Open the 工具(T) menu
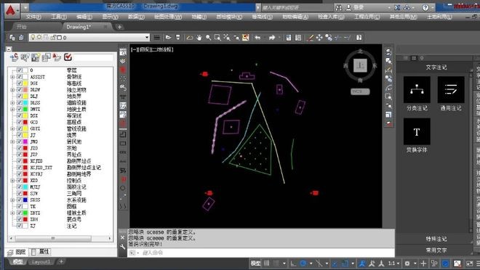480x270 pixels. click(x=59, y=17)
